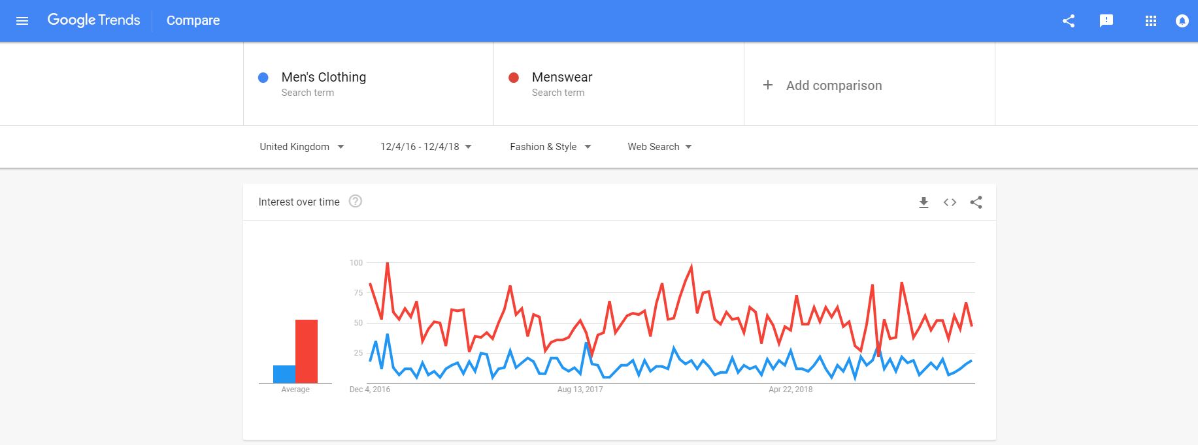The image size is (1198, 445).
Task: Open the send feedback icon
Action: coord(1106,21)
